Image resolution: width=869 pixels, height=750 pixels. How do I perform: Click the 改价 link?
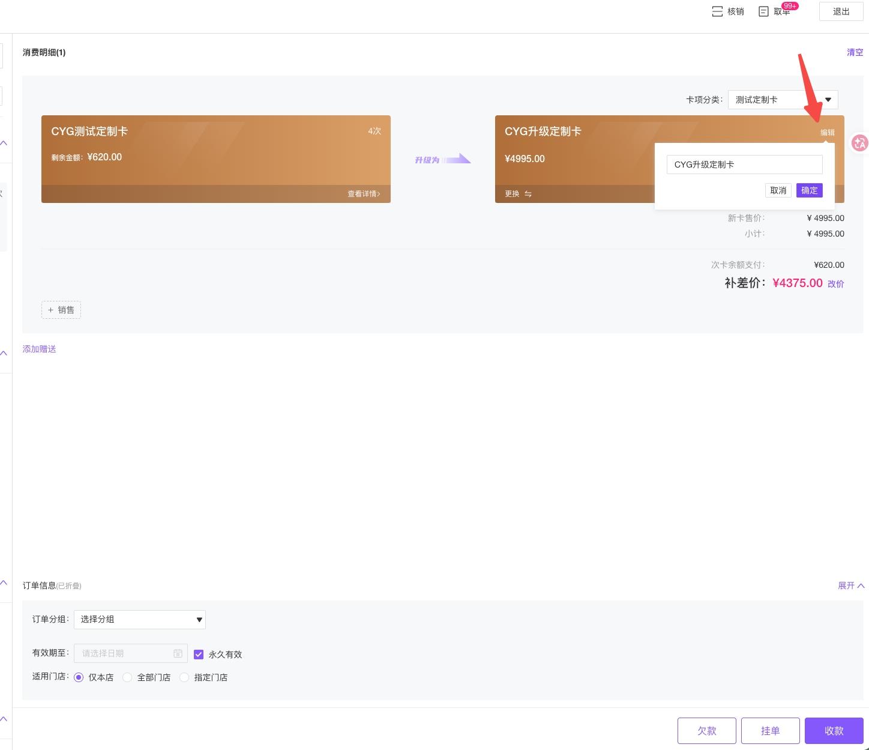[835, 284]
